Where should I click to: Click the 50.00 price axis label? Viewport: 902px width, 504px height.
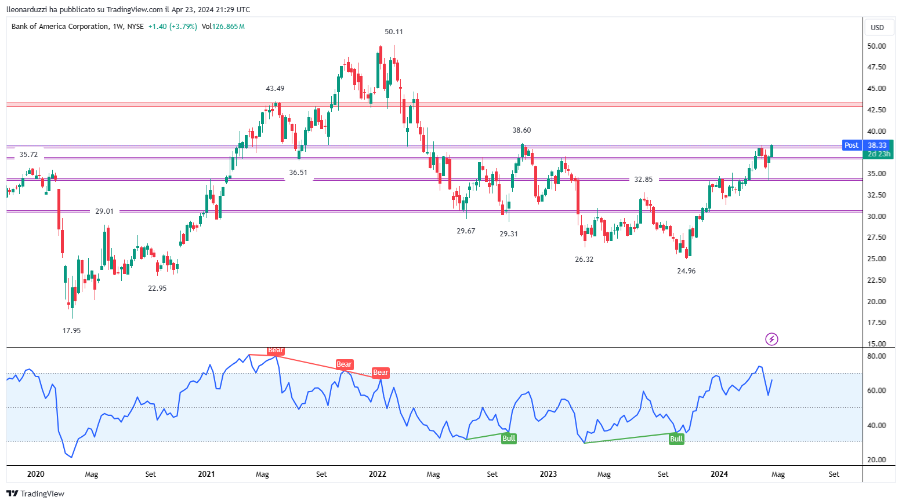pyautogui.click(x=876, y=46)
